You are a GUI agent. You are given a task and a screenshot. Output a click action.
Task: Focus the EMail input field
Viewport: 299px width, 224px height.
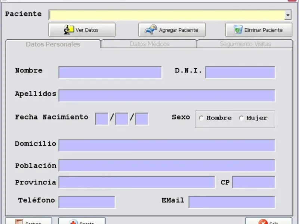pyautogui.click(x=232, y=202)
